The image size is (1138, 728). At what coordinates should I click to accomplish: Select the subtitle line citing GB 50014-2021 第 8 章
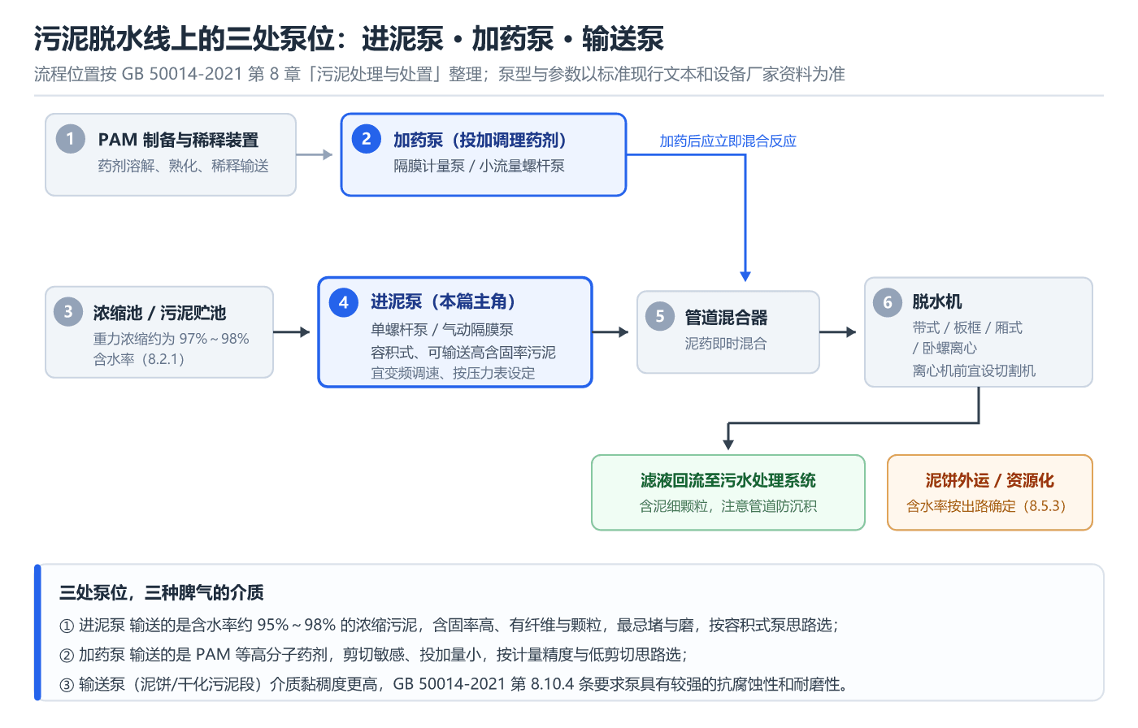tap(440, 75)
